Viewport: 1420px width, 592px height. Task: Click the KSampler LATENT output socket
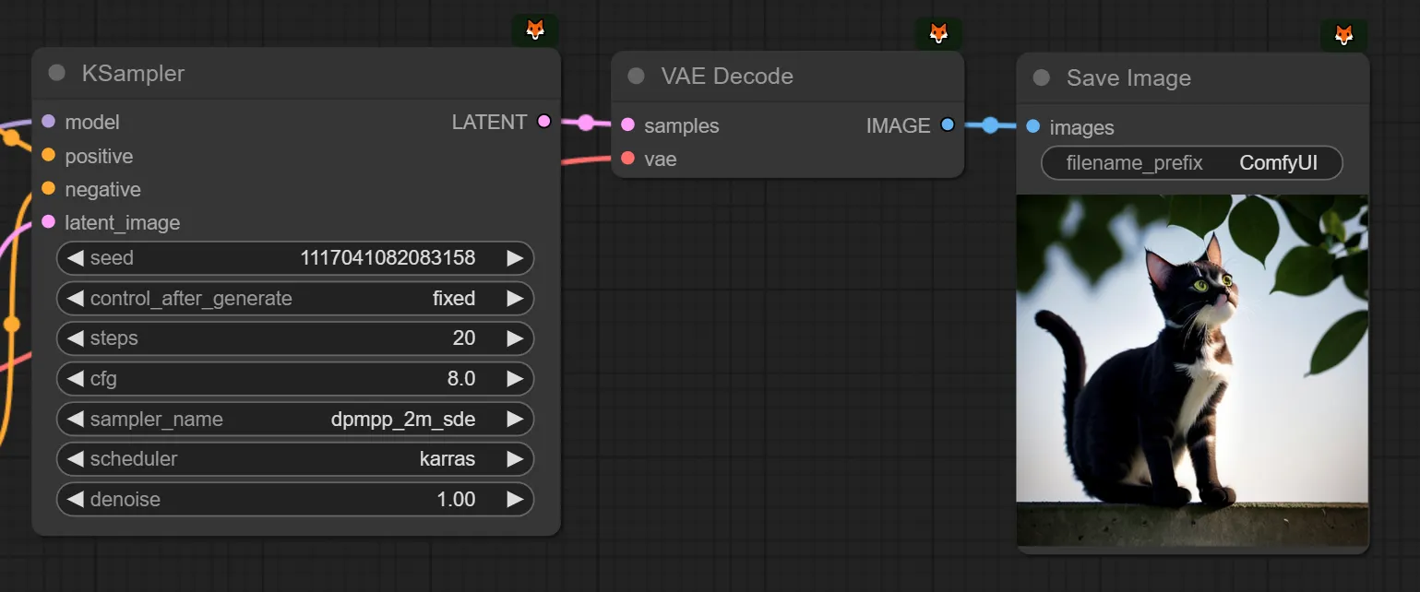(x=543, y=122)
